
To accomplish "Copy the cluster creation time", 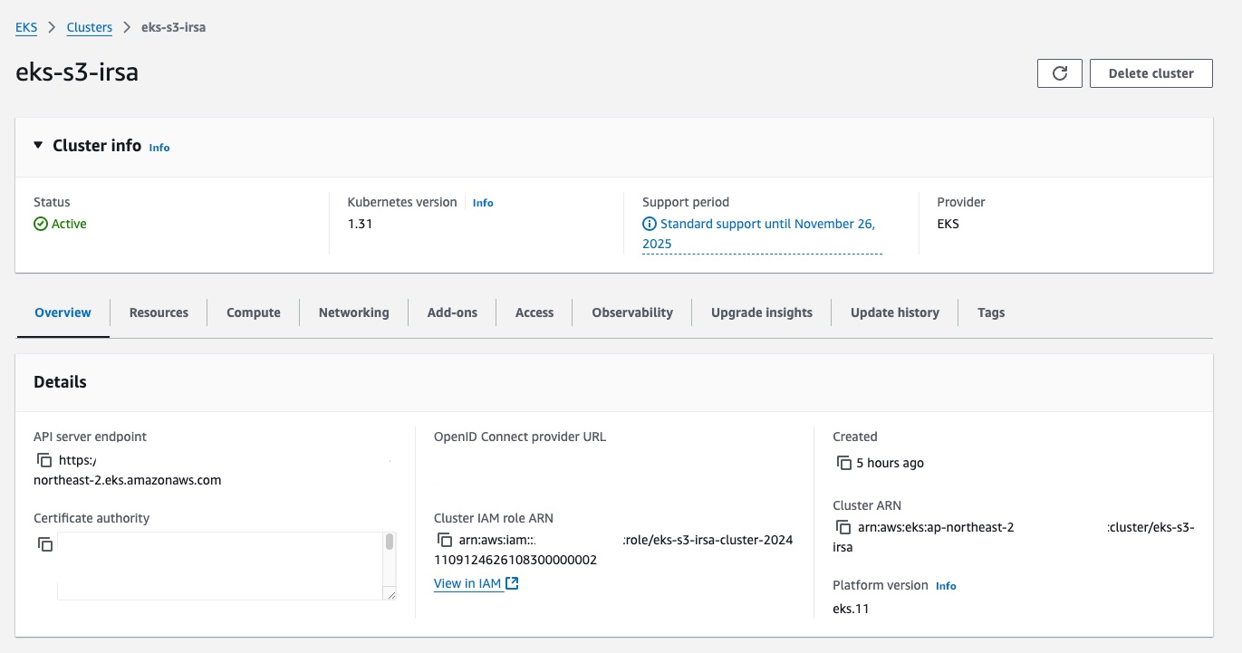I will click(844, 463).
